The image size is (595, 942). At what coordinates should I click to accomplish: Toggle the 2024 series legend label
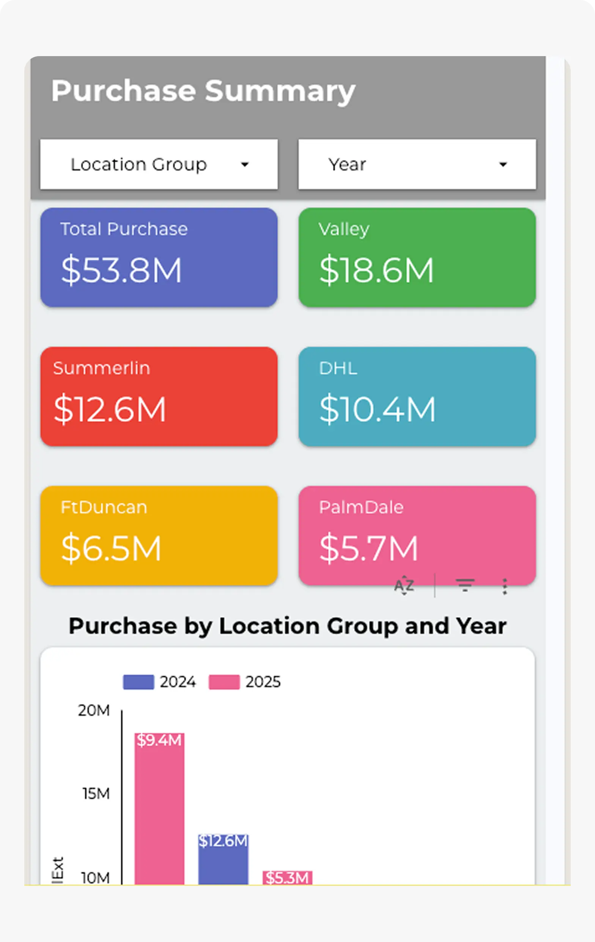[x=178, y=682]
